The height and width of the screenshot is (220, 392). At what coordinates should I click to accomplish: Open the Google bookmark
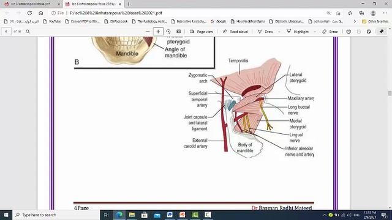tap(219, 21)
